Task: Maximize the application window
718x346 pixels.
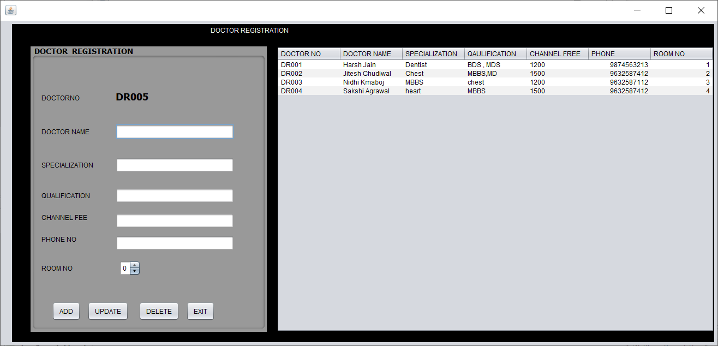Action: (669, 10)
